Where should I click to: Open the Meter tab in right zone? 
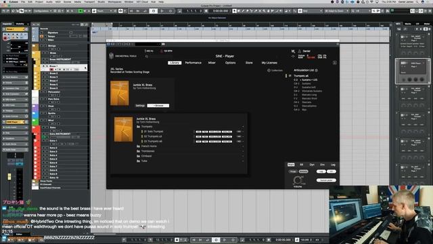click(x=427, y=24)
